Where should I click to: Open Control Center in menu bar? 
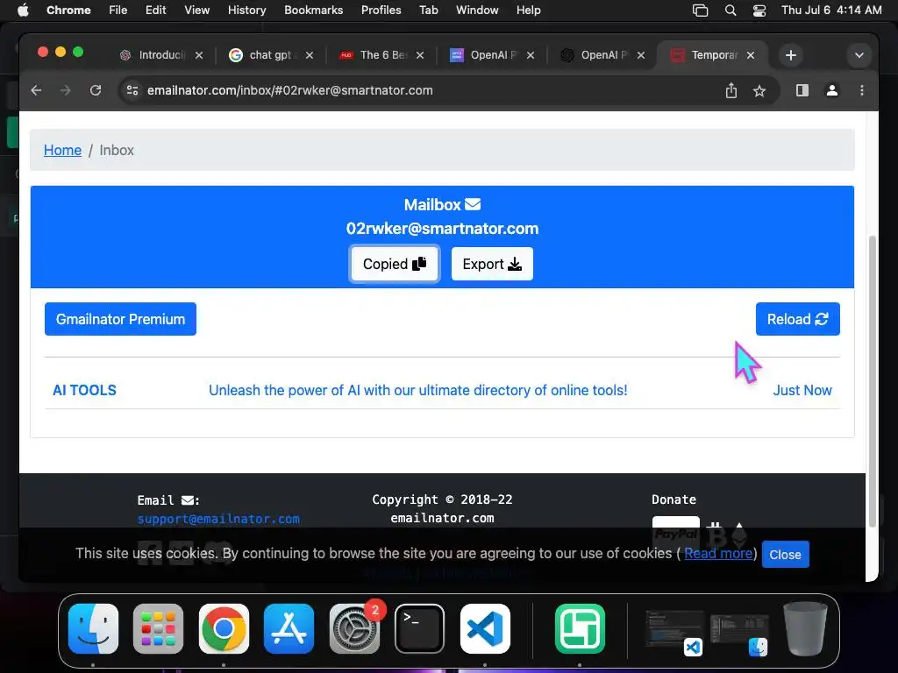click(x=759, y=11)
